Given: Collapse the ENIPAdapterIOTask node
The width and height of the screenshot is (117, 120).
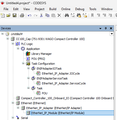Looking at the screenshot, I should pyautogui.click(x=28, y=68).
